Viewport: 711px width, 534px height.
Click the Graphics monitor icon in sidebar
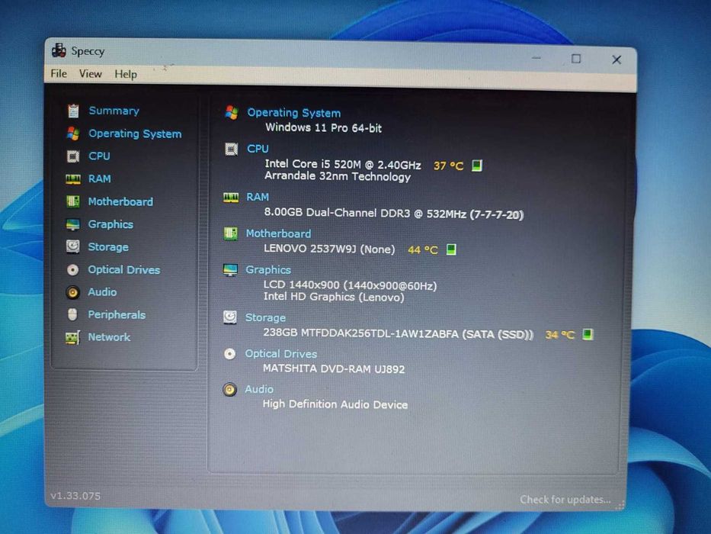point(73,224)
